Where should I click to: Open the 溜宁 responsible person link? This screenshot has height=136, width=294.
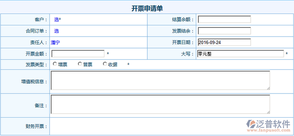coord(55,43)
